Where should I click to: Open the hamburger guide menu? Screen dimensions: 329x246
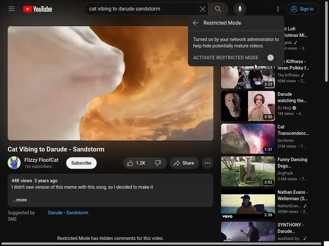pyautogui.click(x=12, y=9)
